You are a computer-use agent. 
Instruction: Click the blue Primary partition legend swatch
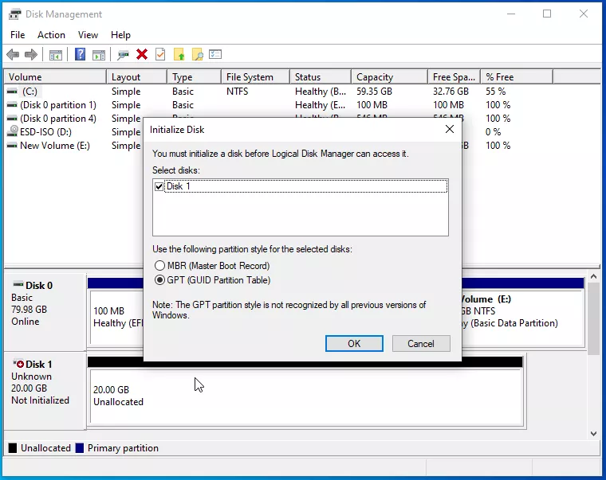[80, 448]
